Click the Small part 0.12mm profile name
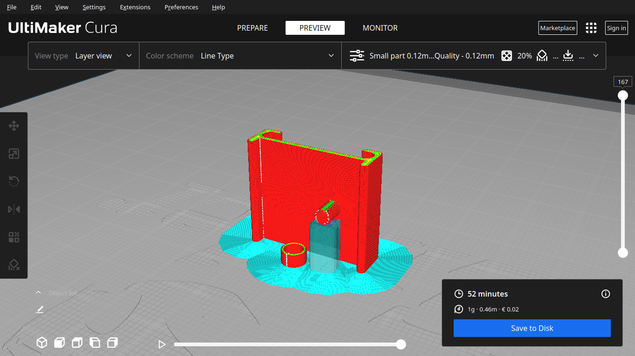Image resolution: width=635 pixels, height=356 pixels. click(x=431, y=56)
